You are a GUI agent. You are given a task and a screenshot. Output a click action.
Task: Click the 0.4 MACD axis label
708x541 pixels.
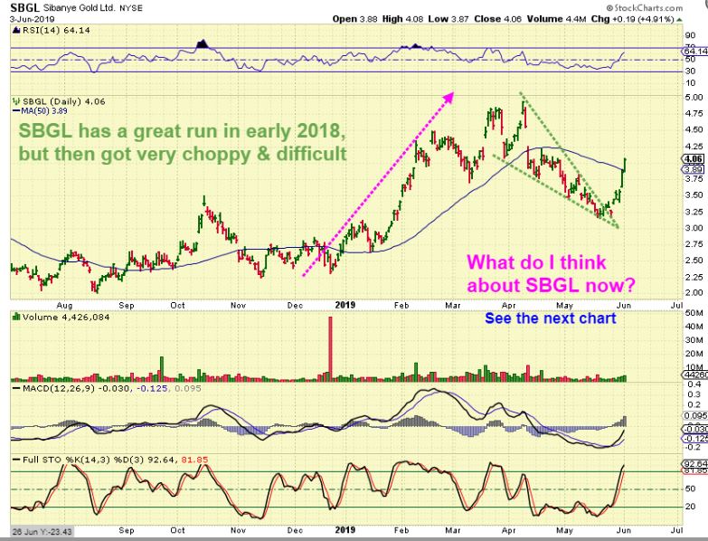pos(696,384)
